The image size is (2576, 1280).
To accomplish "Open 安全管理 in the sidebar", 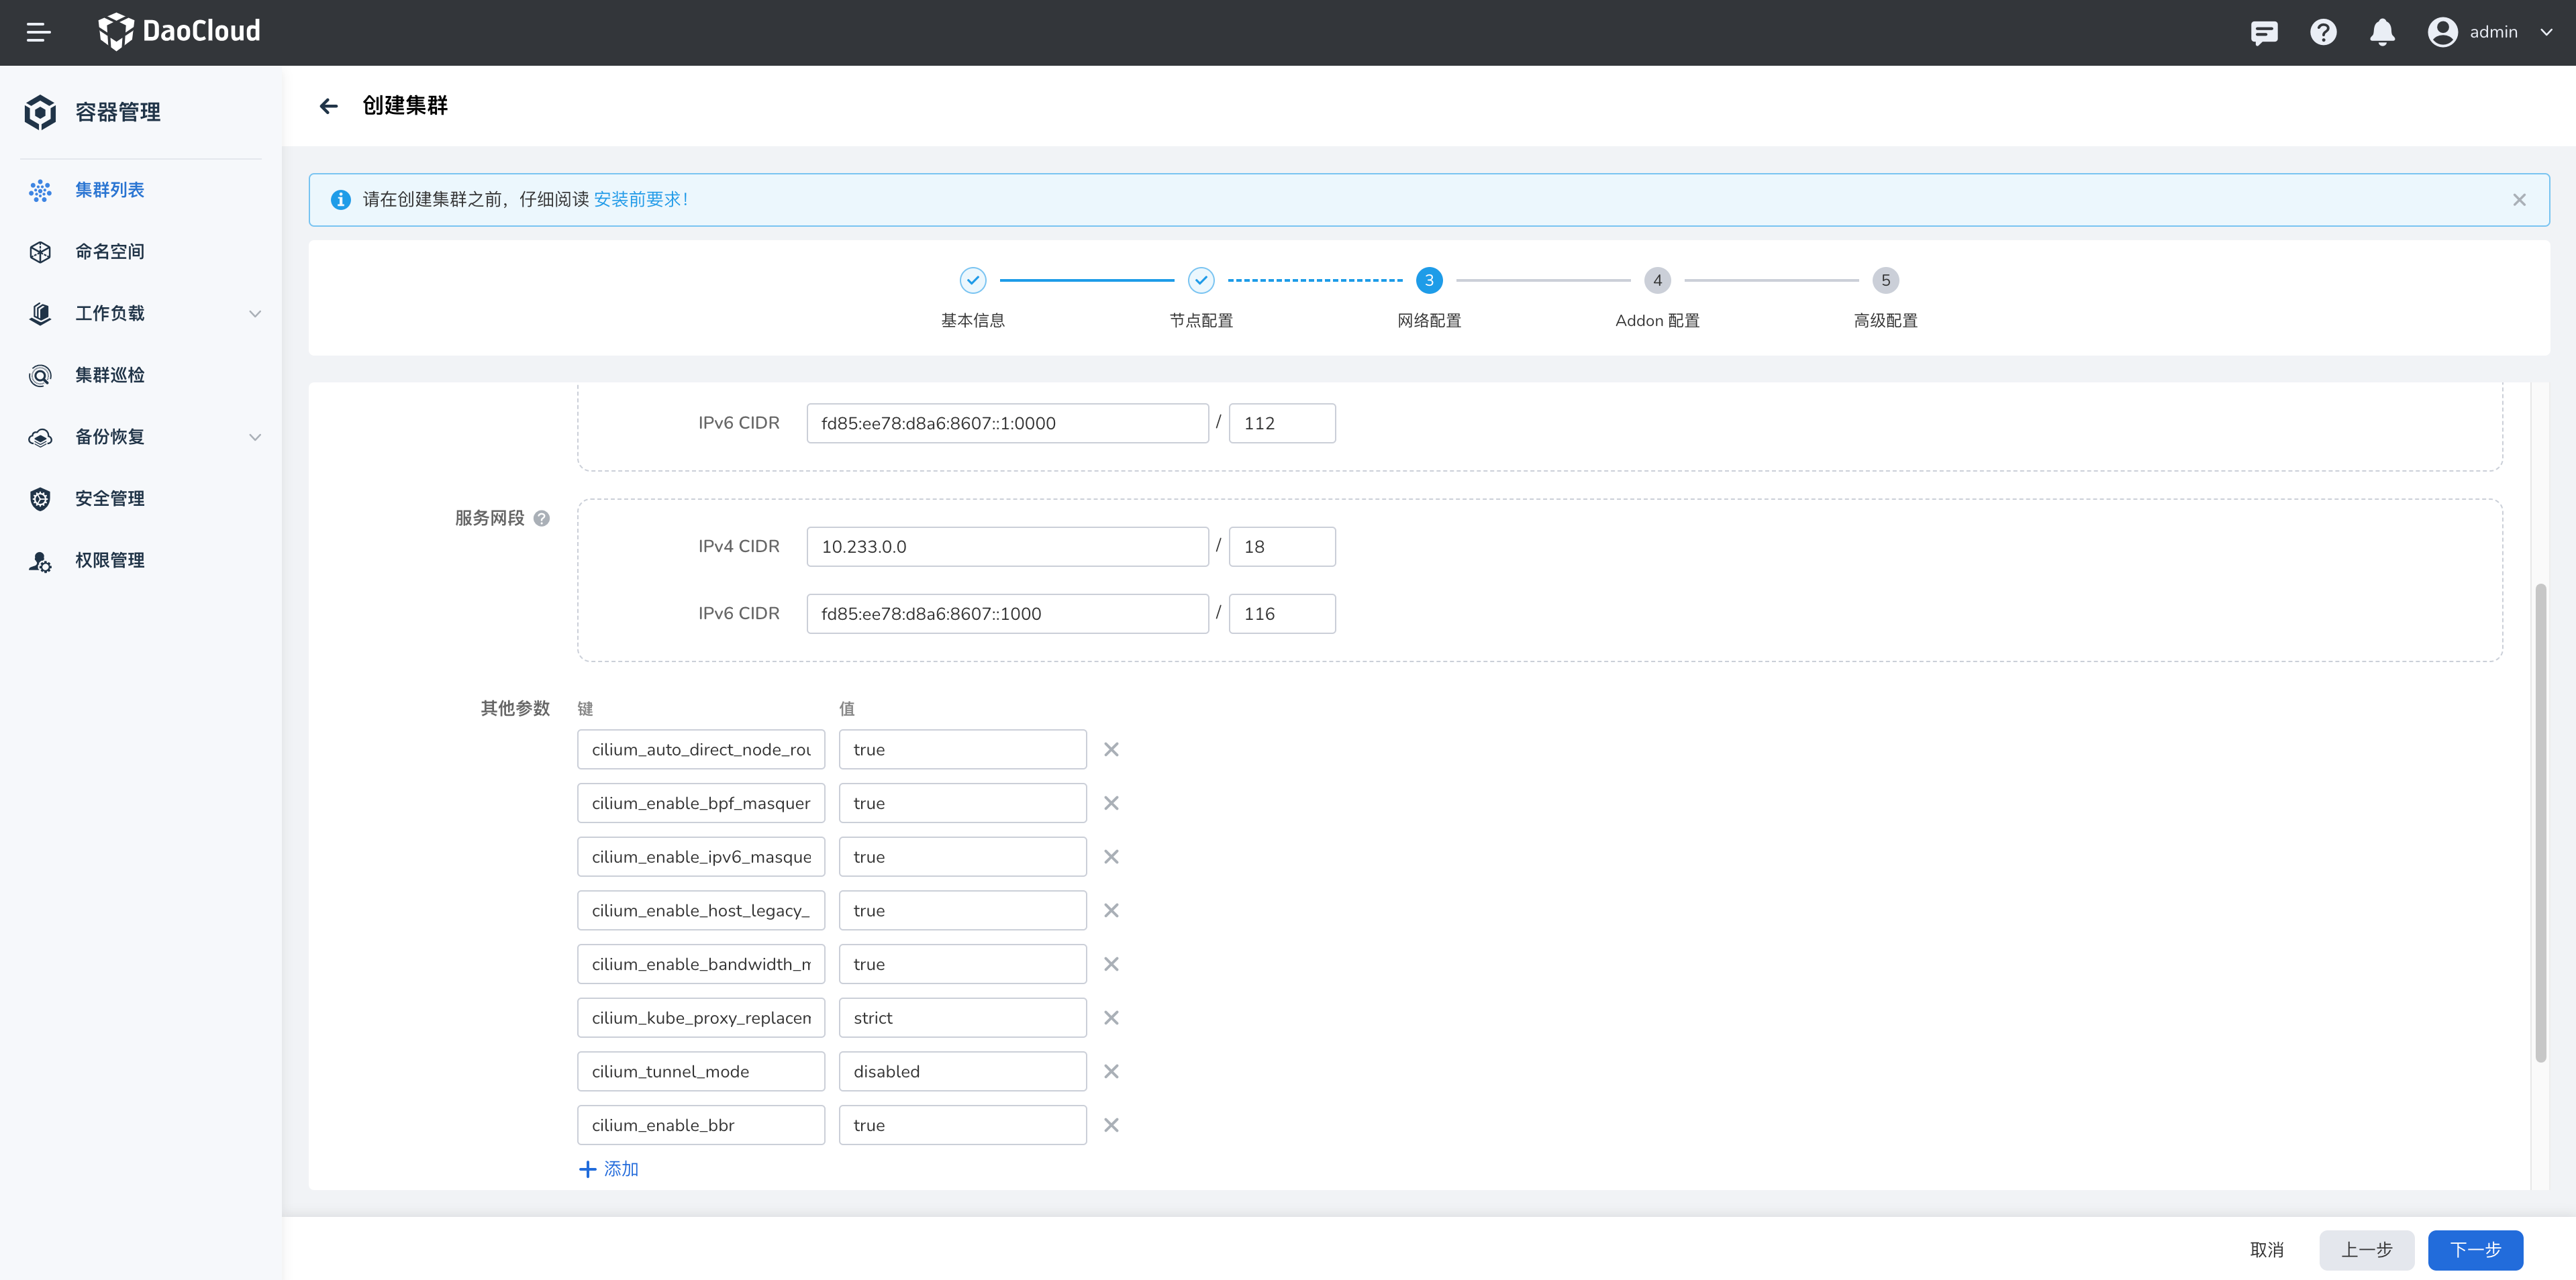I will tap(110, 498).
